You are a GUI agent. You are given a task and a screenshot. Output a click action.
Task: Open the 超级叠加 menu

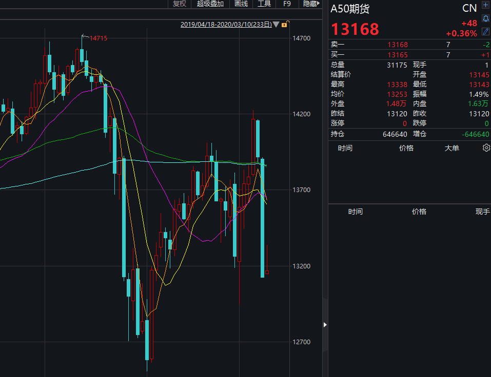tap(210, 4)
